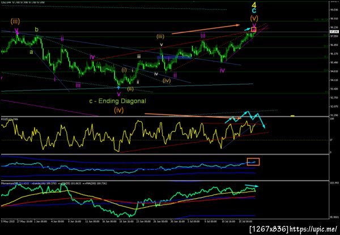340x235 pixels.
Task: Click the "11 Jun 00:00" time axis label
Action: 92,221
